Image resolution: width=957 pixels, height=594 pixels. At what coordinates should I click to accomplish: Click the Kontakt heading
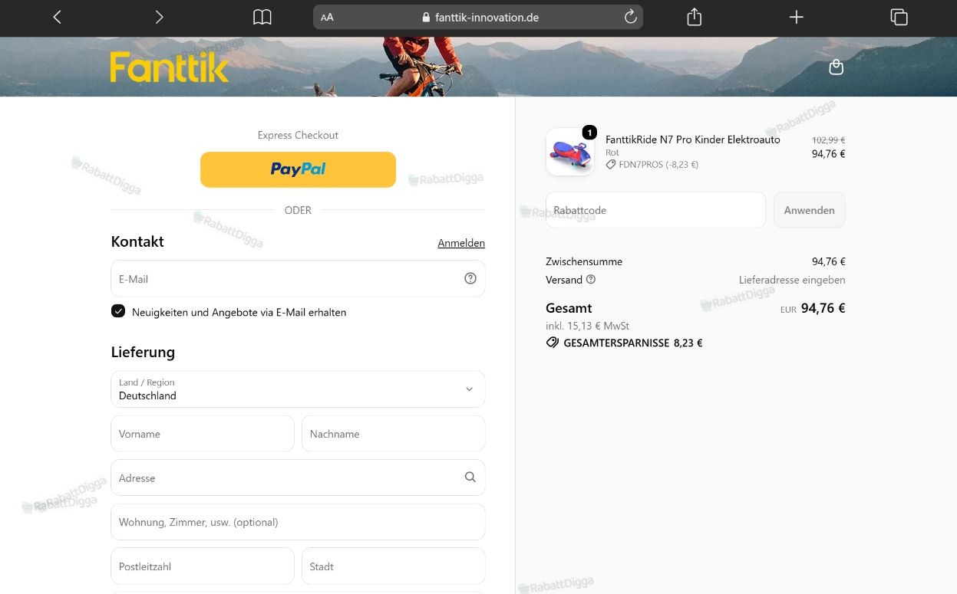tap(137, 241)
